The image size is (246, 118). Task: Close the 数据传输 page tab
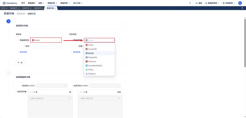pyautogui.click(x=55, y=8)
